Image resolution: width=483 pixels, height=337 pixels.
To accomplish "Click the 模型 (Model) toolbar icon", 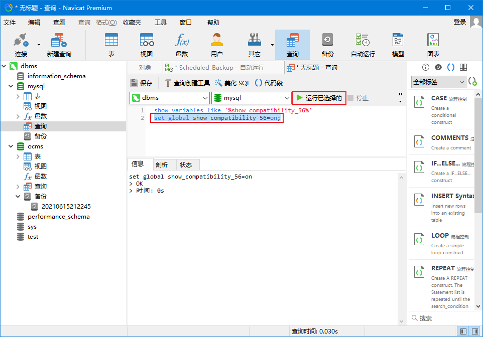I will [x=398, y=45].
